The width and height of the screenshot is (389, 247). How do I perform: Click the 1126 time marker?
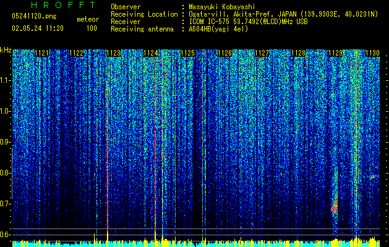[x=224, y=53]
